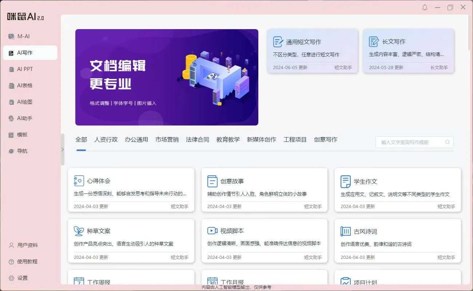The width and height of the screenshot is (473, 291).
Task: Open AI表格 sidebar icon
Action: (11, 85)
